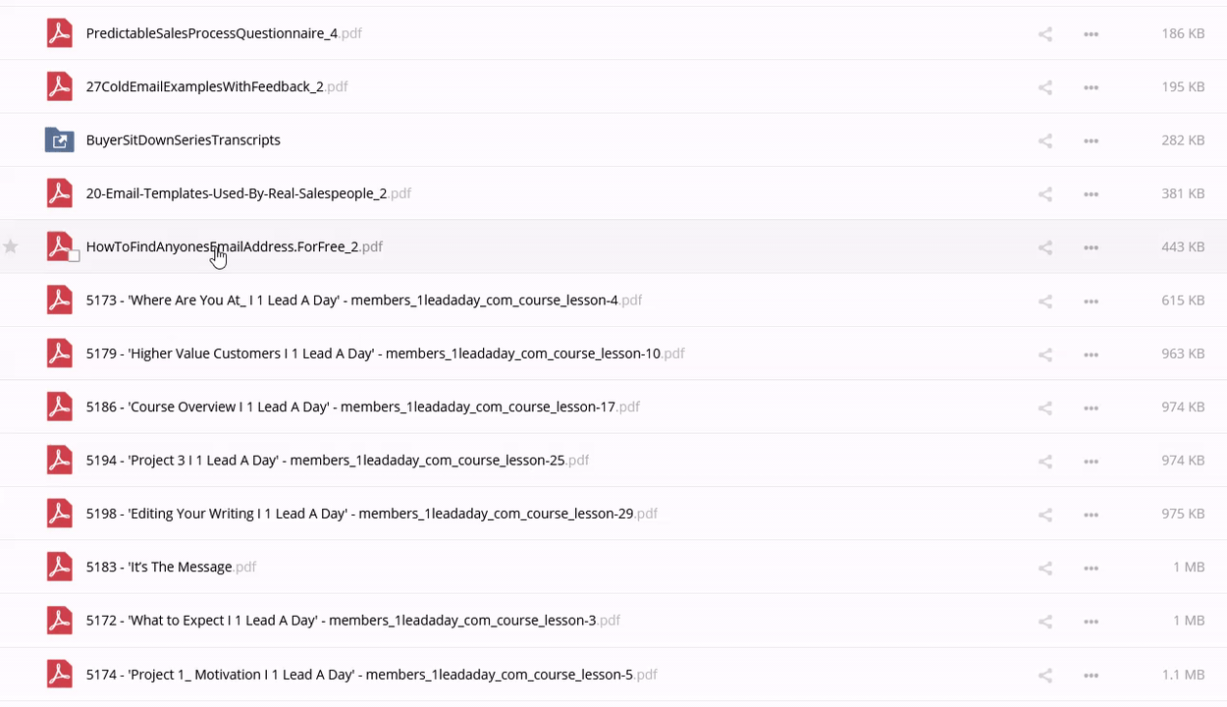The height and width of the screenshot is (707, 1227).
Task: Open more options for 27ColdEmailExamplesWithFeedback_2.pdf
Action: [x=1091, y=87]
